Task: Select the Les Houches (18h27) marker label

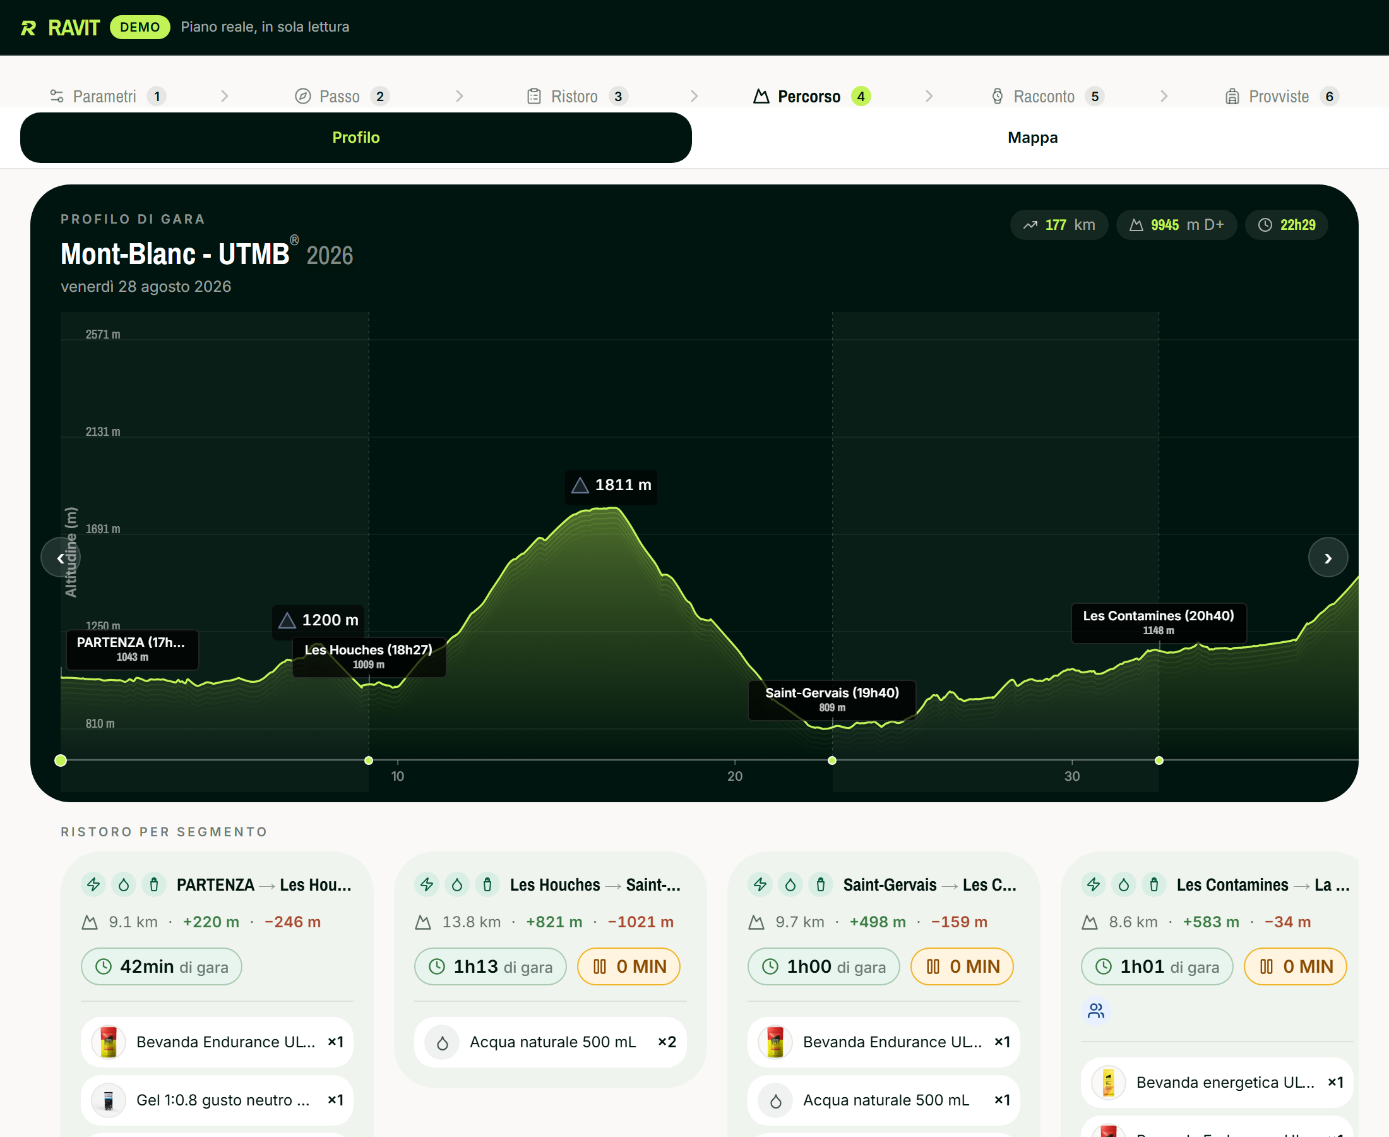Action: 369,657
